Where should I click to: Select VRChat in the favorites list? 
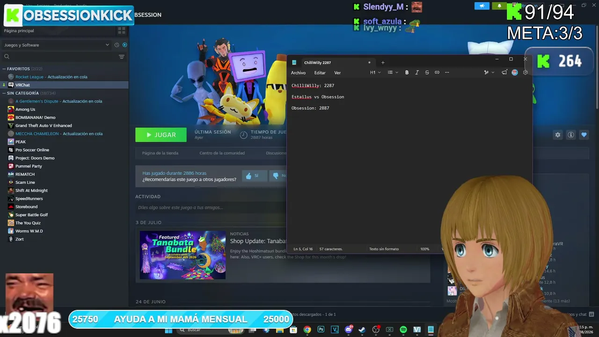click(64, 85)
